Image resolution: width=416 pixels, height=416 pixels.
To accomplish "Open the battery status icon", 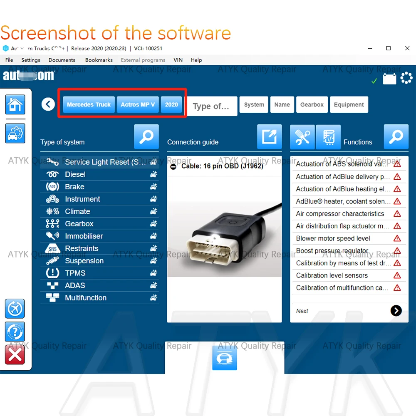I will click(x=389, y=79).
